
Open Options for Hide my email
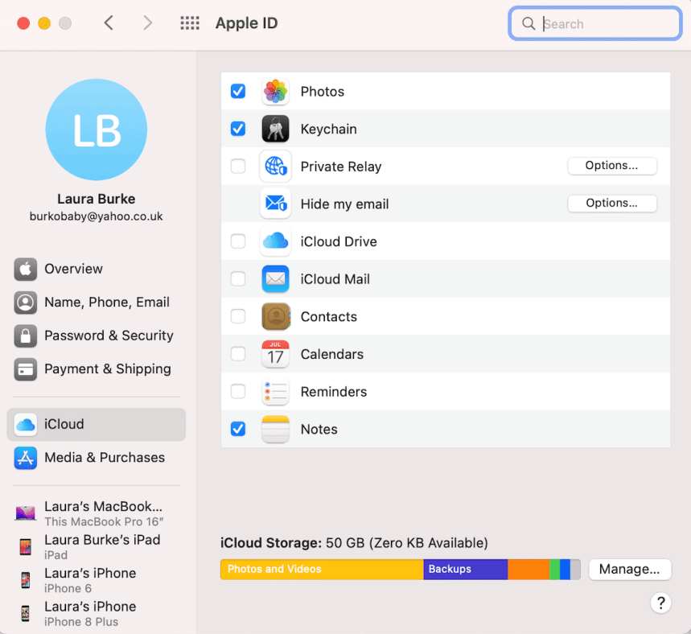tap(611, 204)
